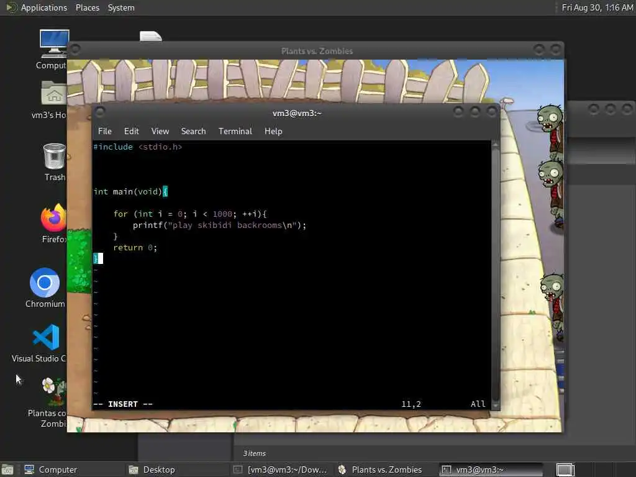
Task: Click the window menu button of Plants vs. Zombies
Action: [x=75, y=50]
